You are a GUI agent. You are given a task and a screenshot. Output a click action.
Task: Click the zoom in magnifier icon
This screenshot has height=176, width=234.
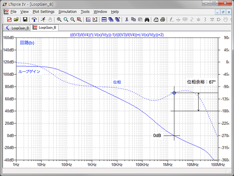pyautogui.click(x=59, y=19)
